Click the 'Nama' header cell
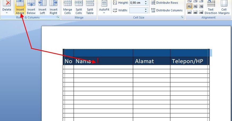The width and height of the screenshot is (232, 121). coord(103,61)
